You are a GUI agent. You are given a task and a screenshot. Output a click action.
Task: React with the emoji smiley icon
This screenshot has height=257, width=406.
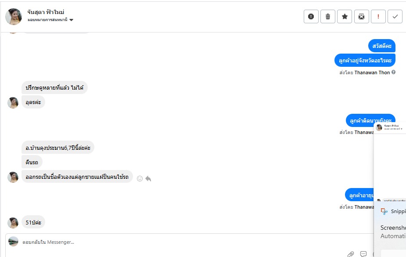140,178
